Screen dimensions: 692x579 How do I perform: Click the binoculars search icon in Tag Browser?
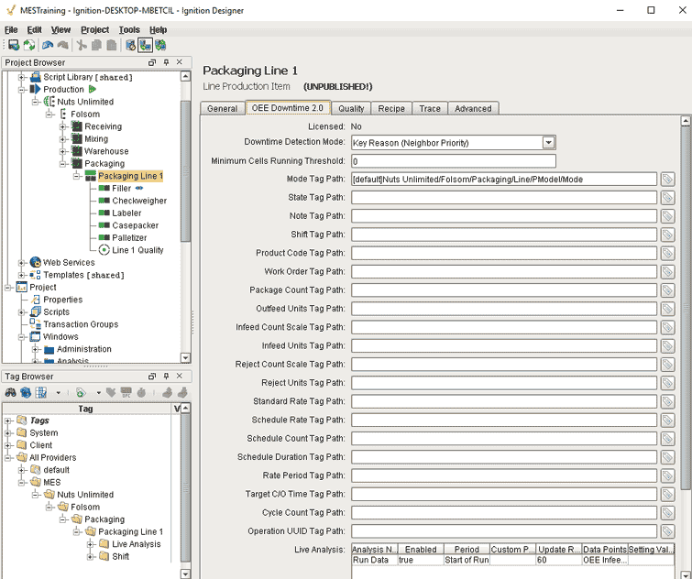click(11, 392)
